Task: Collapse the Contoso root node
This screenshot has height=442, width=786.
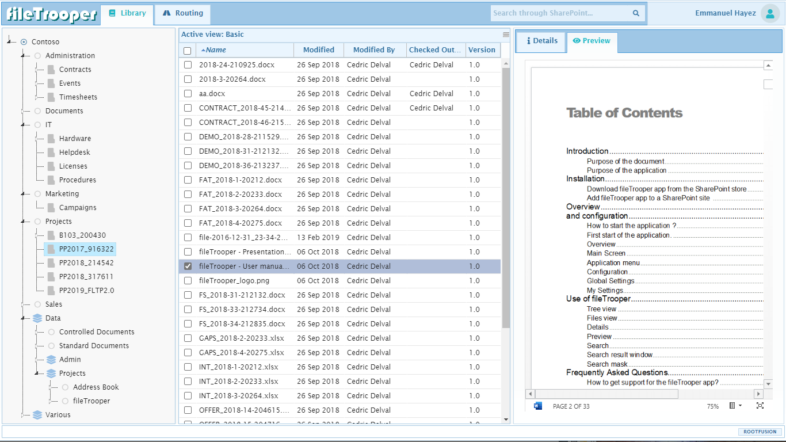Action: (9, 42)
